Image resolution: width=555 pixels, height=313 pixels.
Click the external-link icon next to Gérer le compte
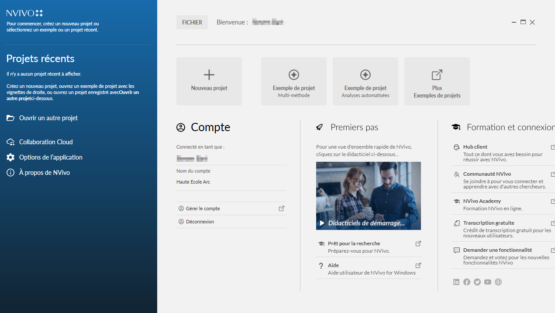[x=282, y=209]
